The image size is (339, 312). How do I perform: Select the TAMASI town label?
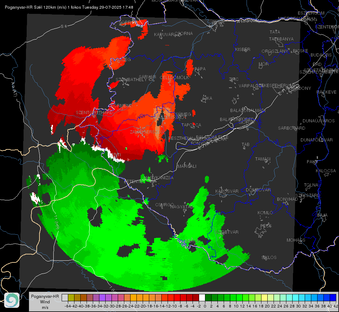(263, 159)
